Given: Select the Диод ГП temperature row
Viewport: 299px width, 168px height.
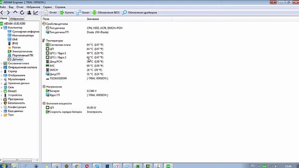Looking at the screenshot, I should click(x=74, y=74).
